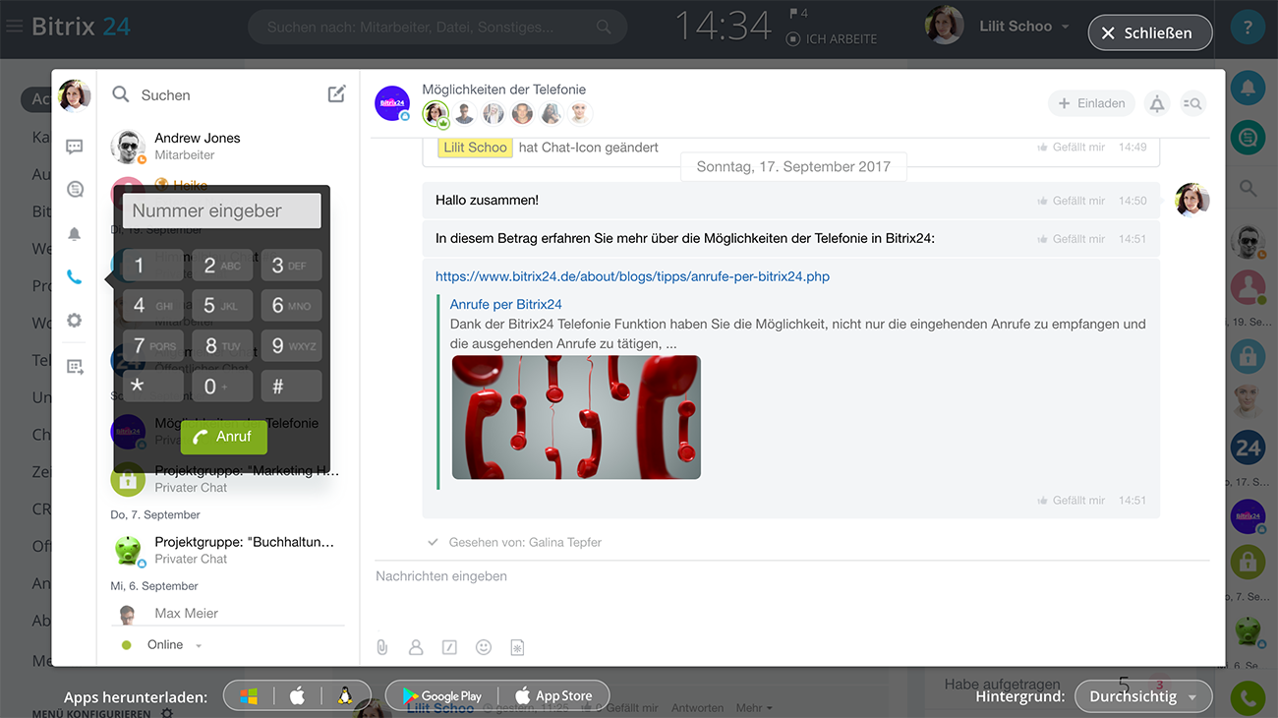Open messenger settings gear icon
1278x718 pixels.
coord(75,321)
